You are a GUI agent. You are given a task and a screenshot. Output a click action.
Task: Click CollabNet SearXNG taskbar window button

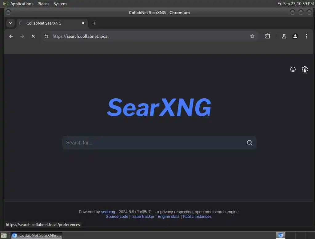click(x=36, y=235)
